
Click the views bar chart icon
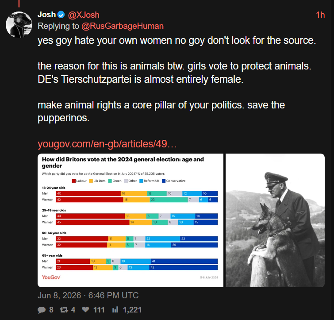click(x=115, y=309)
